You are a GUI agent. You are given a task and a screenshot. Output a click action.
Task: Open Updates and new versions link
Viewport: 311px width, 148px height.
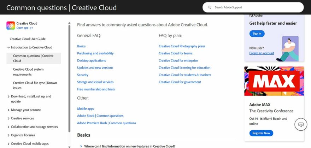[95, 68]
